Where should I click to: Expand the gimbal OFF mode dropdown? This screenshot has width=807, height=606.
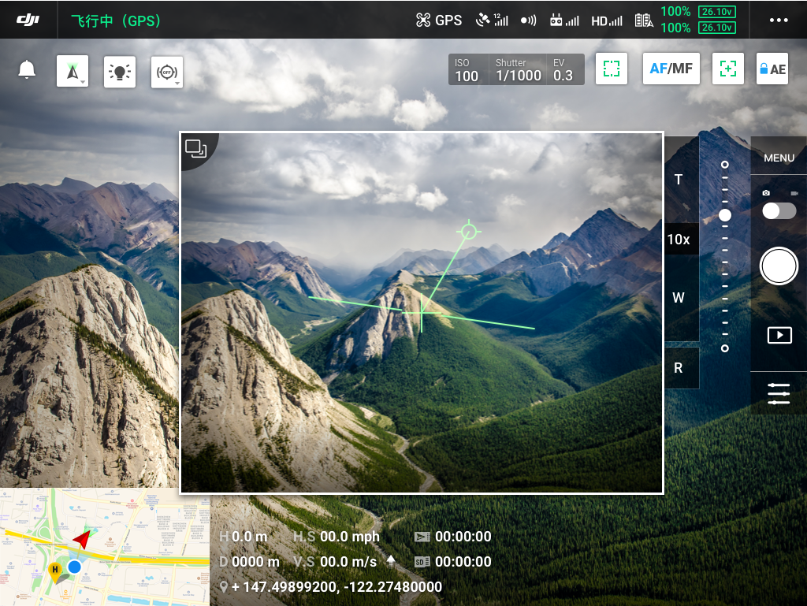[x=167, y=72]
